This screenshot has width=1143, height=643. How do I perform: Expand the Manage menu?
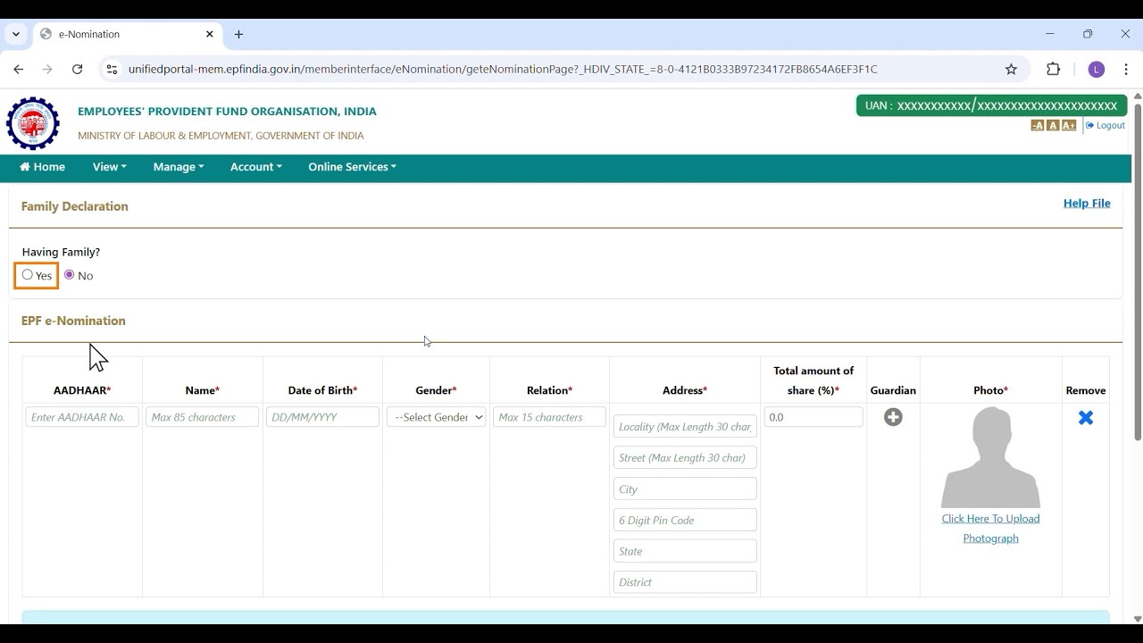[179, 167]
